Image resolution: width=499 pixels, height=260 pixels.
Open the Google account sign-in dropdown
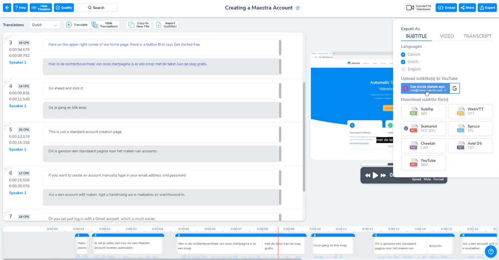[425, 88]
